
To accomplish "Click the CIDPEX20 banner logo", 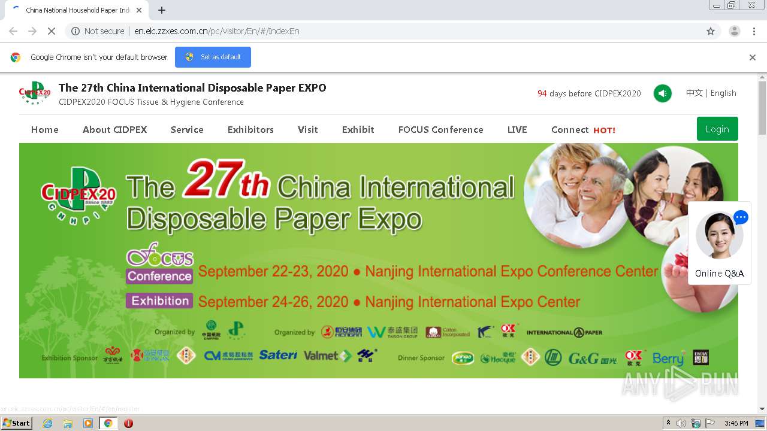I will pyautogui.click(x=78, y=196).
